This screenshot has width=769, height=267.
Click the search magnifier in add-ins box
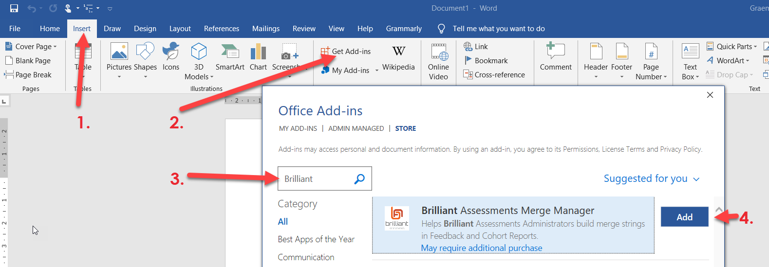(x=359, y=179)
